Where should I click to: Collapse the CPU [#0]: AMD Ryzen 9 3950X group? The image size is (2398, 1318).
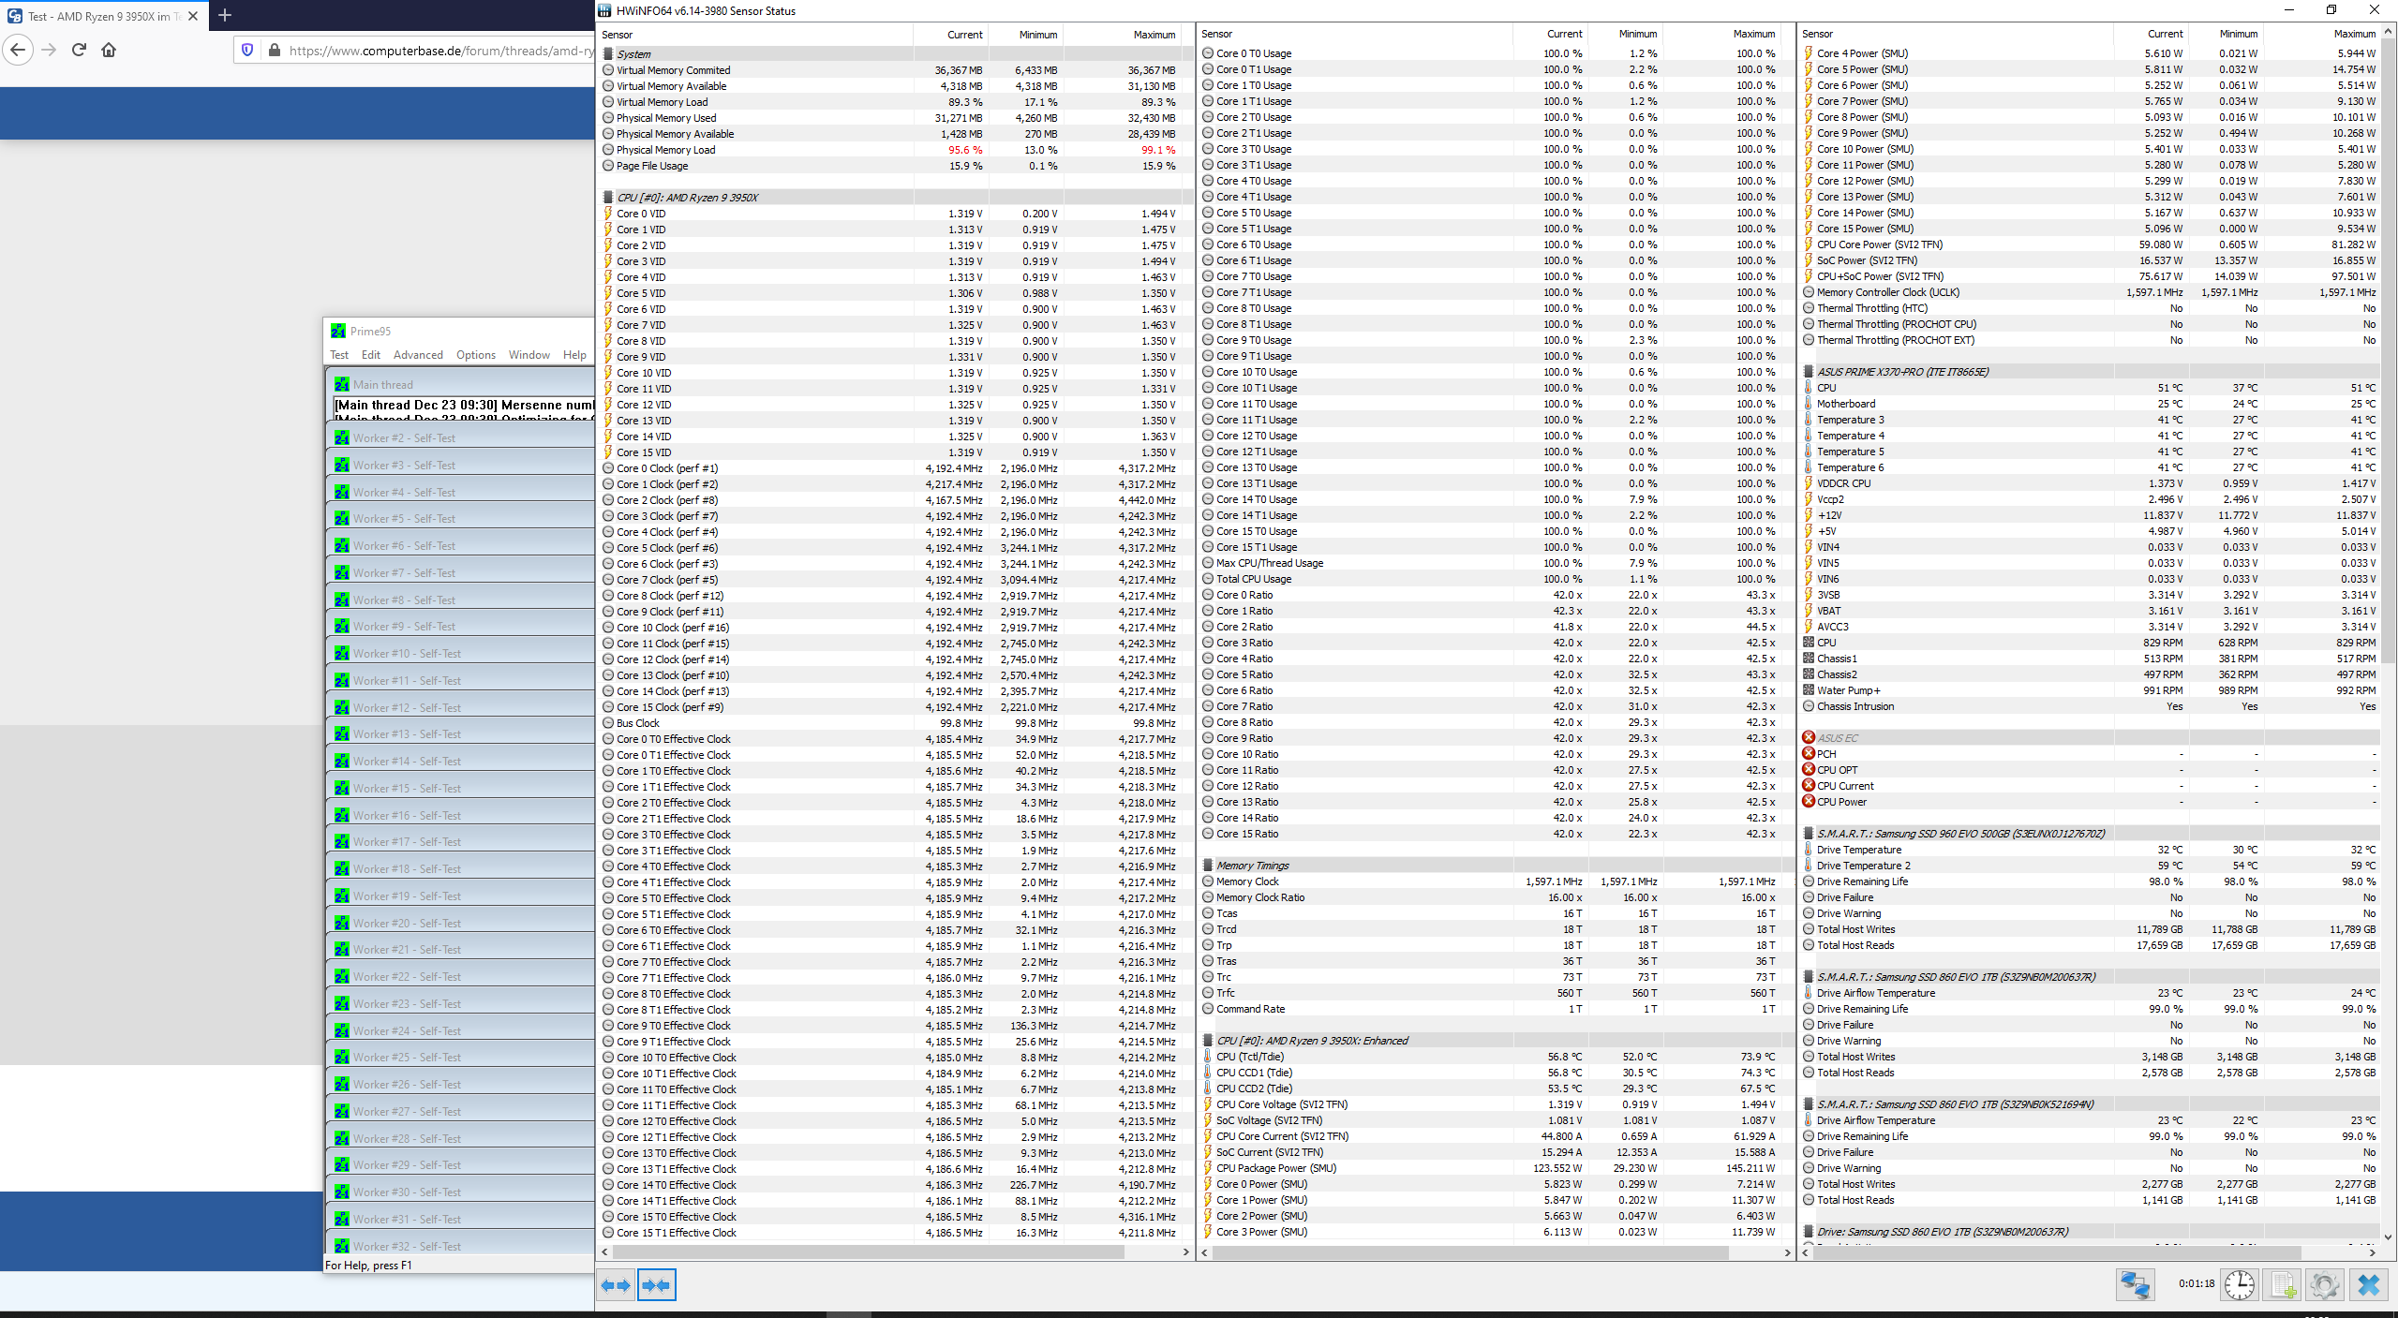point(687,198)
